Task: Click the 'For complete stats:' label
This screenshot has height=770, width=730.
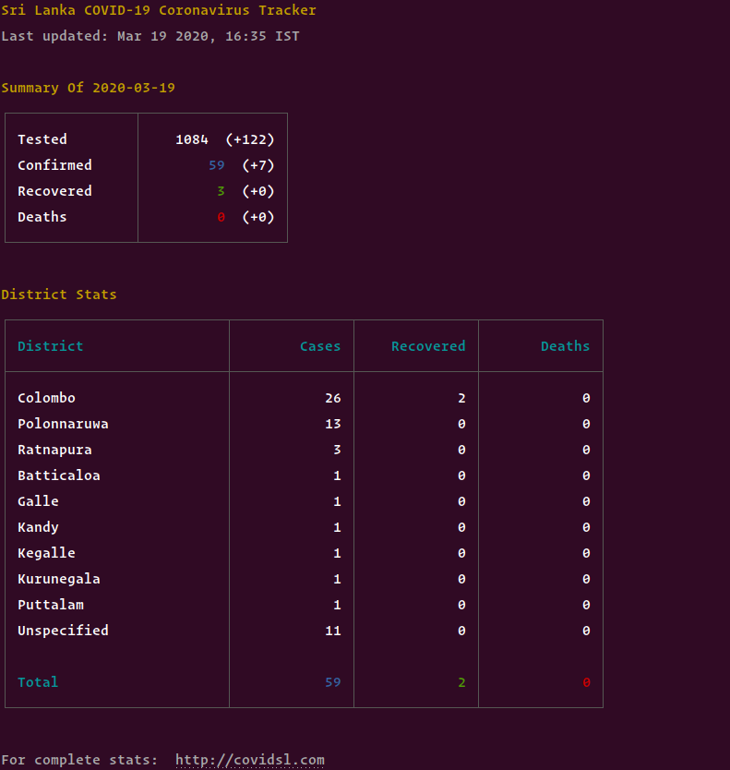Action: pyautogui.click(x=79, y=760)
